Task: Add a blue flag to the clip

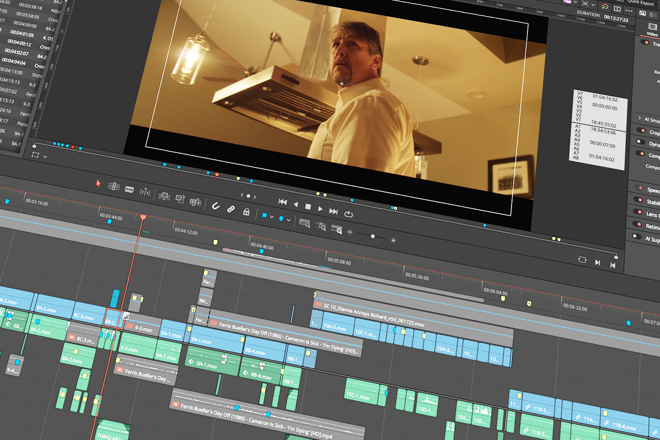Action: click(265, 216)
